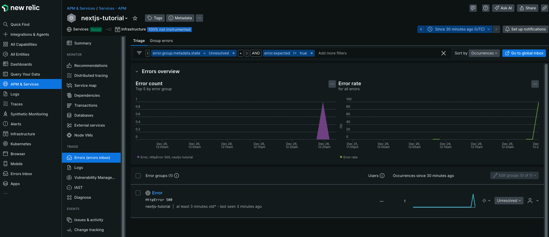549x237 pixels.
Task: Toggle Error series in Error count legend
Action: [165, 157]
